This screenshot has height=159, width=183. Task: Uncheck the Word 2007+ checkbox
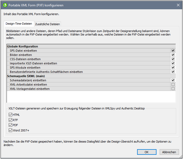[x=11, y=130]
